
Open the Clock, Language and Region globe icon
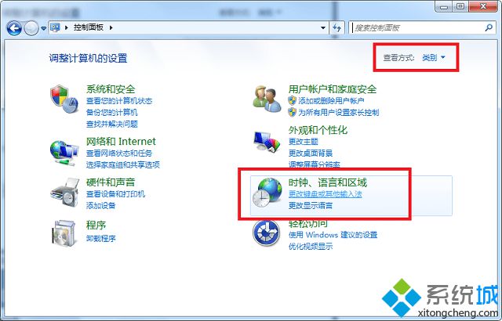267,192
